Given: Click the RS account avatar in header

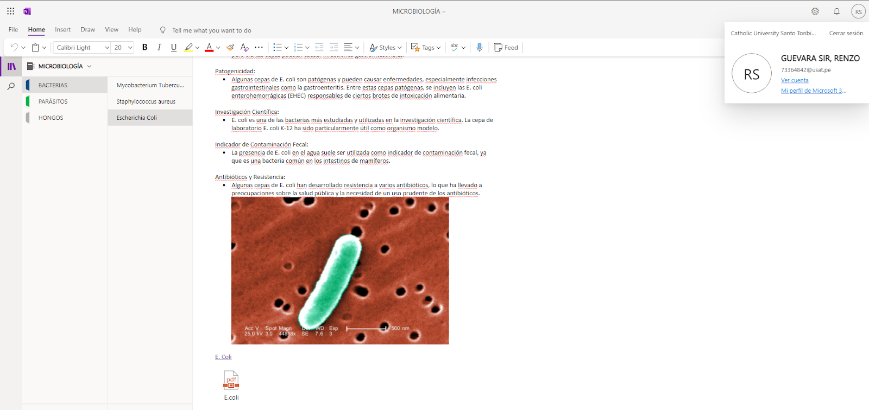Looking at the screenshot, I should (859, 11).
